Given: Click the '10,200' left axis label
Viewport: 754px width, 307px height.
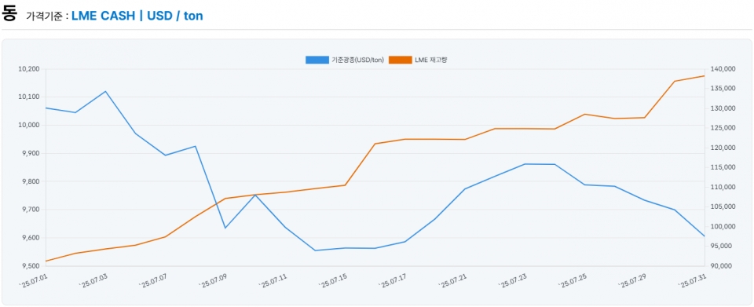Looking at the screenshot, I should (29, 69).
